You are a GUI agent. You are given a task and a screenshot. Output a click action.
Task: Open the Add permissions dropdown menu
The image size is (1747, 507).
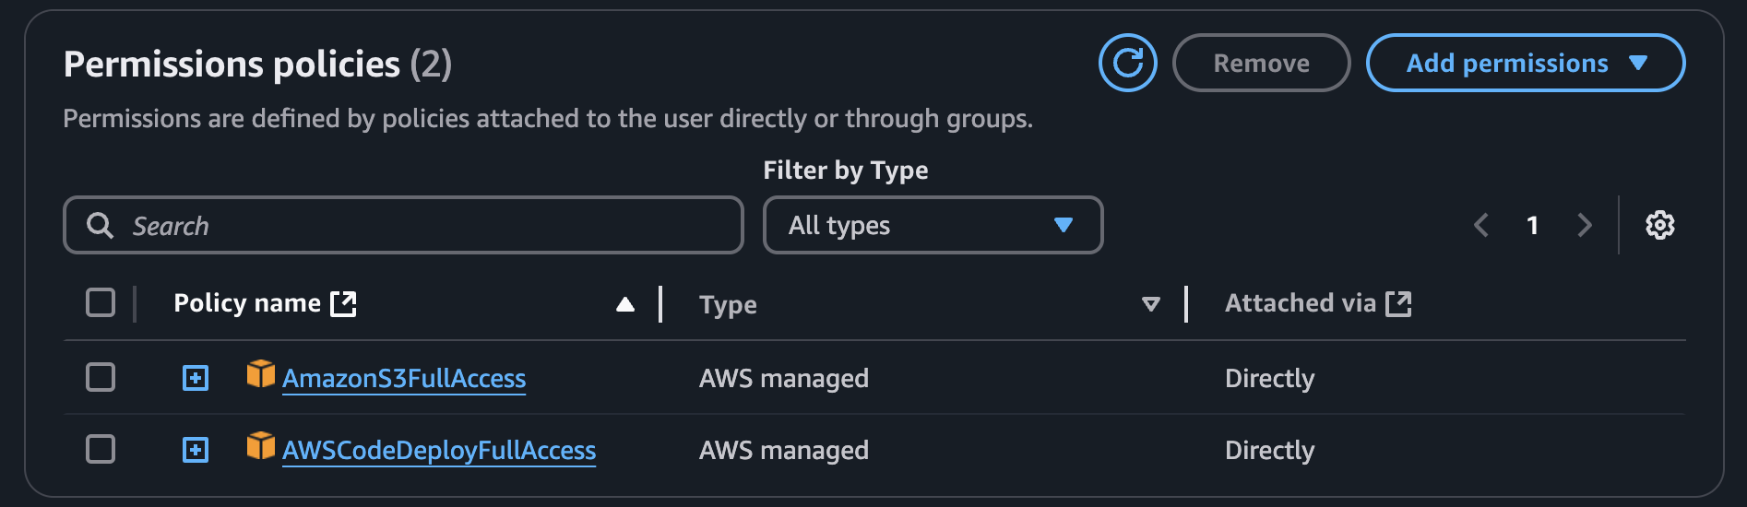click(1526, 63)
